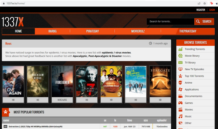218x129 pixels.
Task: Open the Love Again movie poster
Action: click(13, 81)
